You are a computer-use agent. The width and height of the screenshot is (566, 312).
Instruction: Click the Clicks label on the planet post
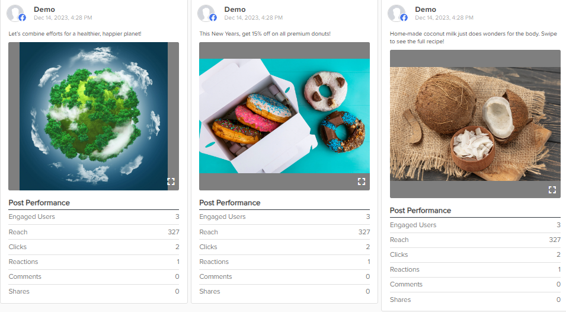(x=18, y=247)
